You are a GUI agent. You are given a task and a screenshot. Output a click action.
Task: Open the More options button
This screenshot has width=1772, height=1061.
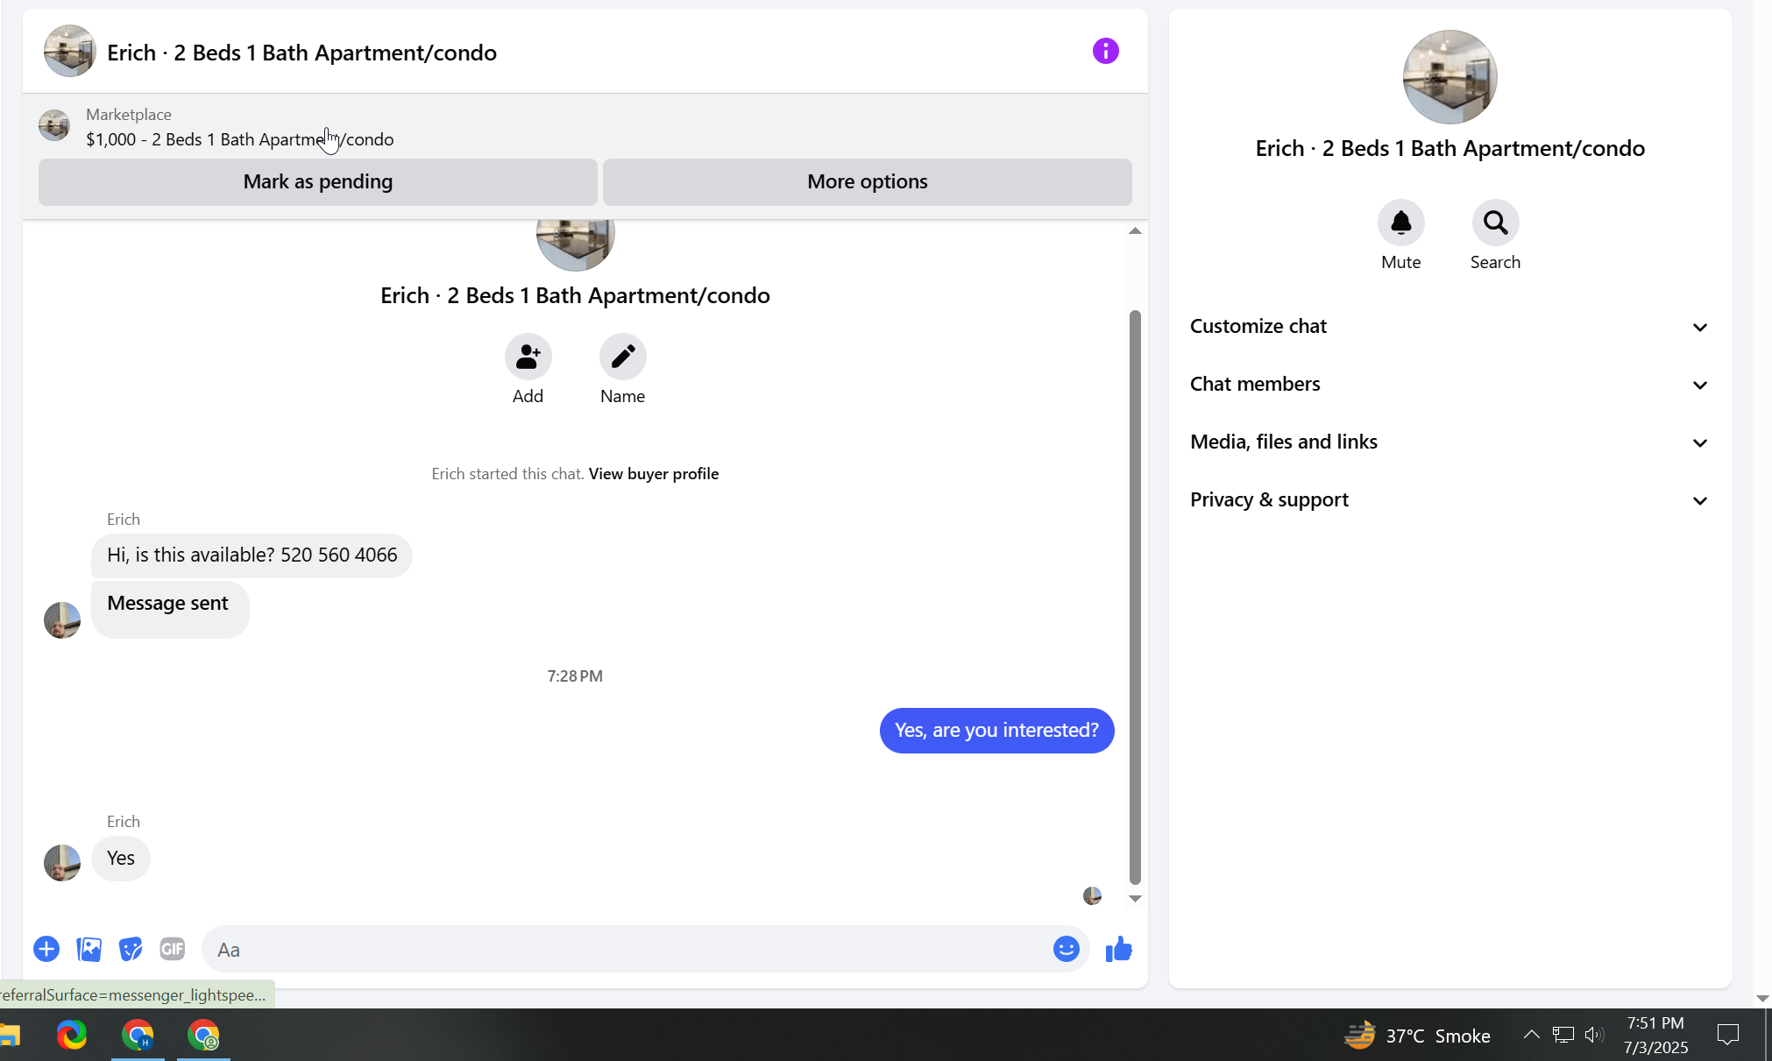click(x=867, y=182)
